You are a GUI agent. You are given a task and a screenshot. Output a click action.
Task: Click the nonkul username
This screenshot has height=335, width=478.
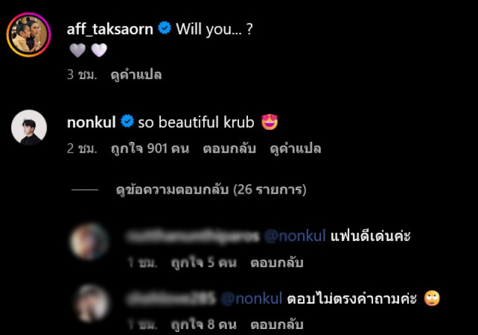(x=91, y=123)
